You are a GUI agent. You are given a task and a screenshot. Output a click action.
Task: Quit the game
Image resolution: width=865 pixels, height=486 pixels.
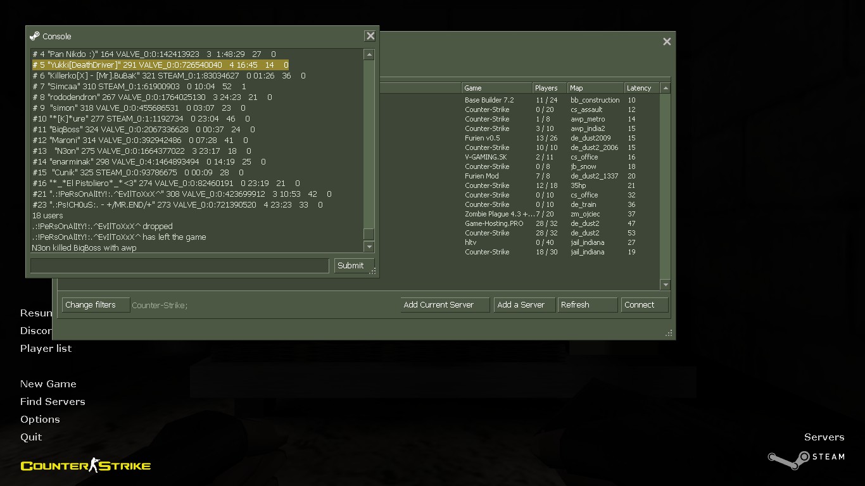31,437
